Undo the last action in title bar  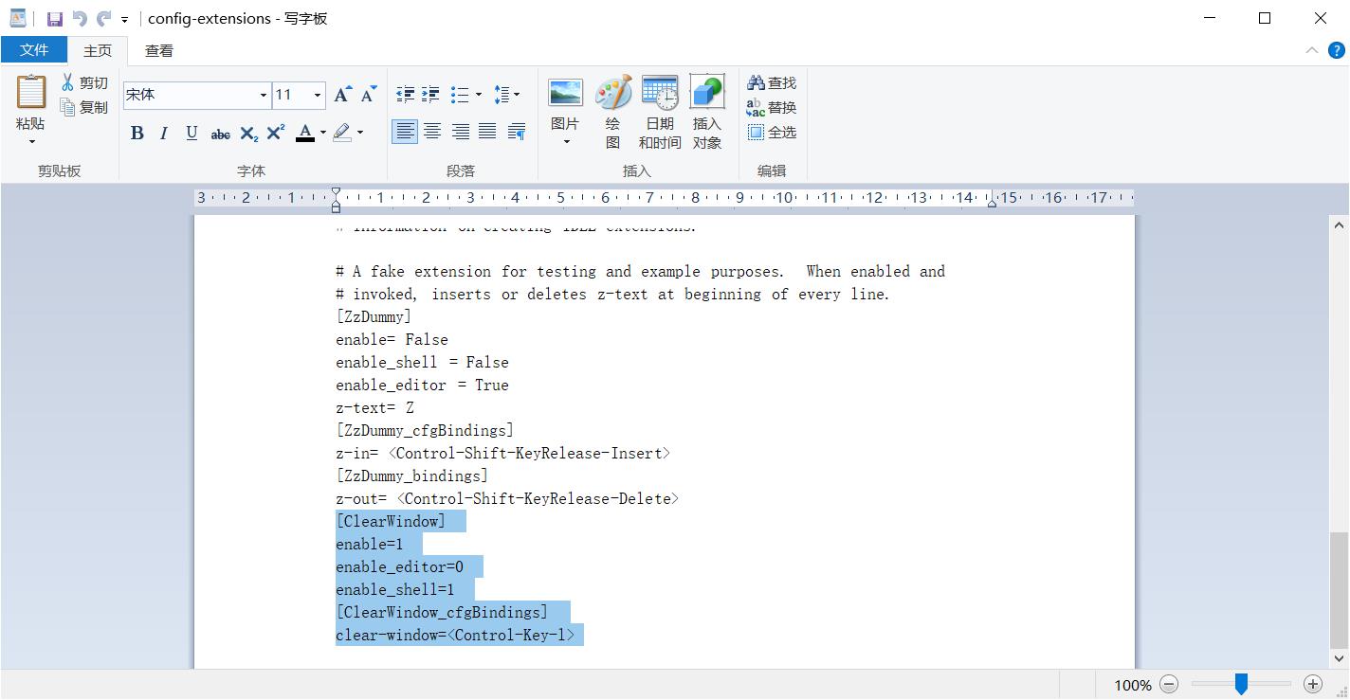(80, 19)
